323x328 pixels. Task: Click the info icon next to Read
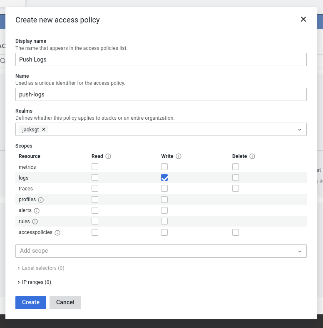[x=108, y=156]
